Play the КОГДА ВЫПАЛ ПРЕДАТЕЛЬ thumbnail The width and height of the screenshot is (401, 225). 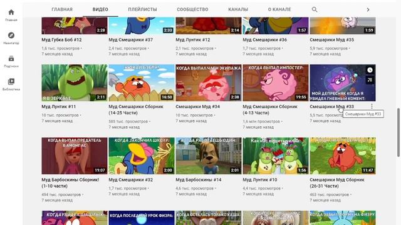point(75,156)
